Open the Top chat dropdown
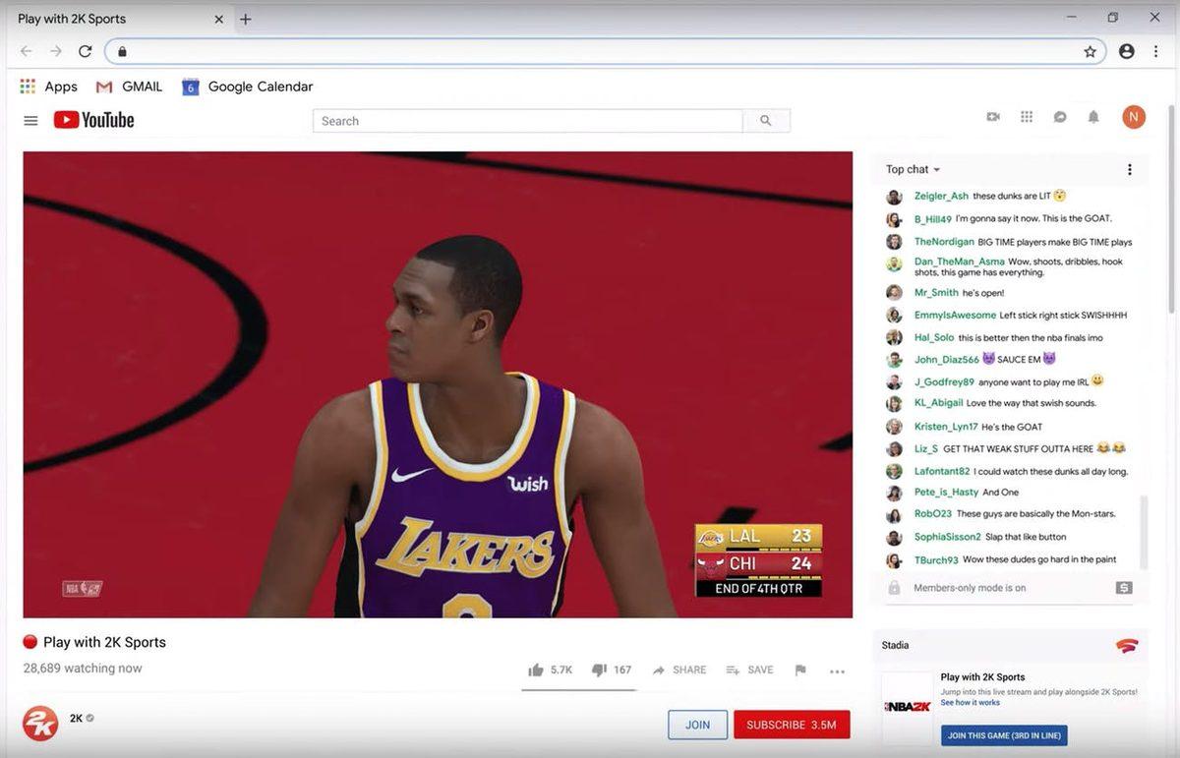Image resolution: width=1180 pixels, height=758 pixels. tap(910, 168)
